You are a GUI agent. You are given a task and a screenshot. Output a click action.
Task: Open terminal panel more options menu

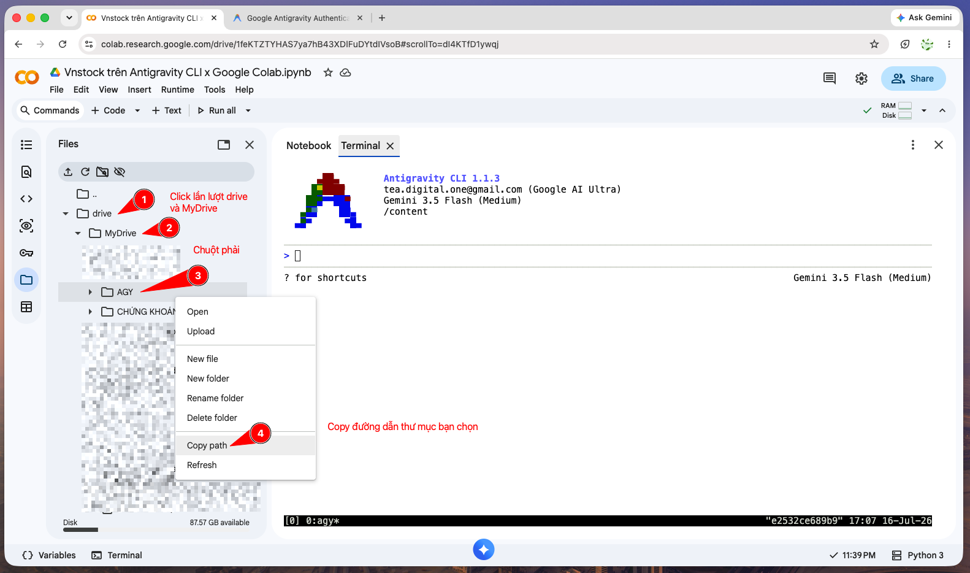pyautogui.click(x=913, y=145)
